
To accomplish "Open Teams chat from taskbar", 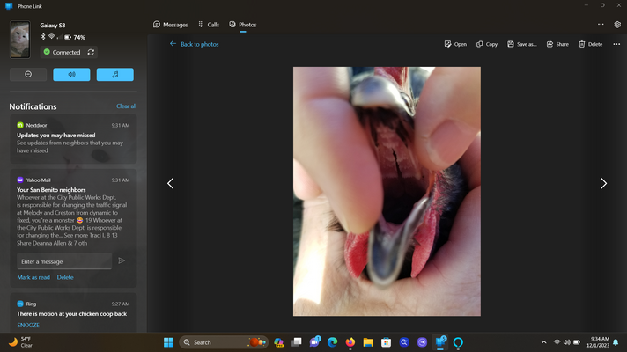I will [x=314, y=342].
